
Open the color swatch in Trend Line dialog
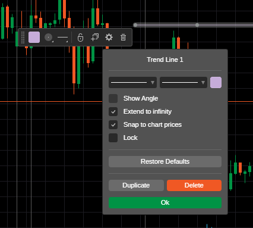pos(216,82)
